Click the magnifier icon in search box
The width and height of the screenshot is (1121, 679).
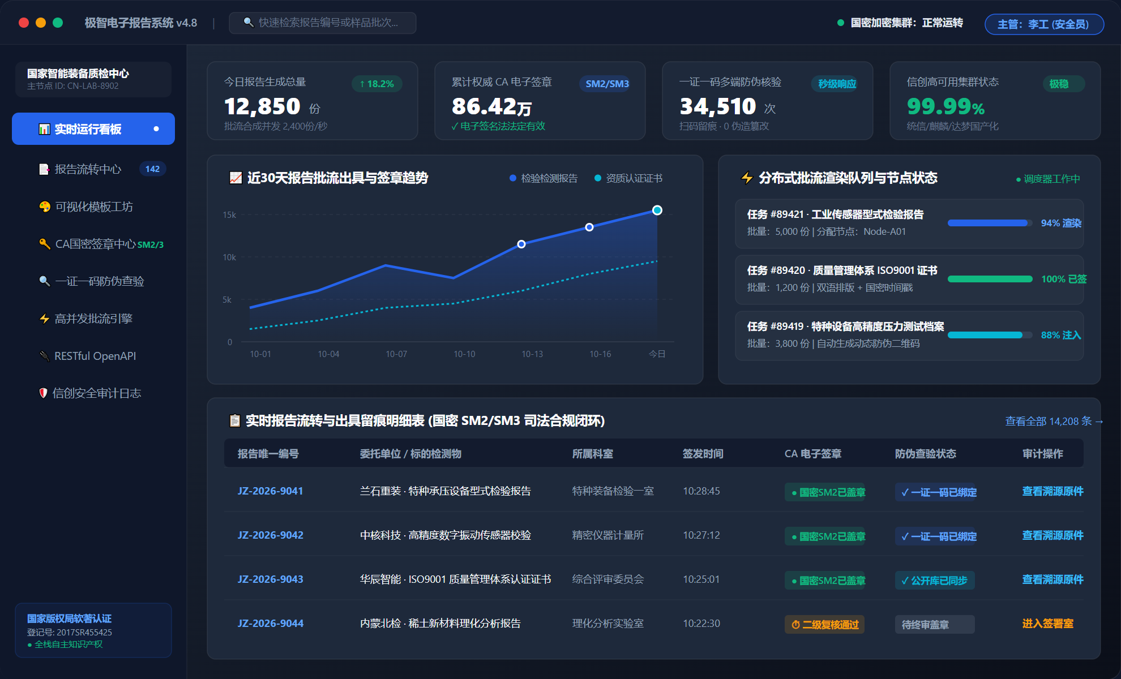click(248, 23)
